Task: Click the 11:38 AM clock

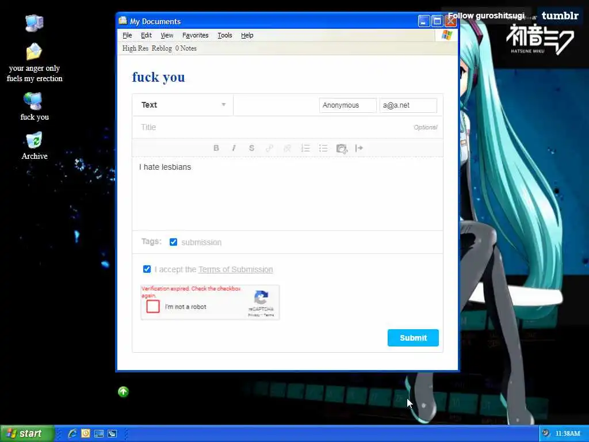Action: pyautogui.click(x=568, y=433)
